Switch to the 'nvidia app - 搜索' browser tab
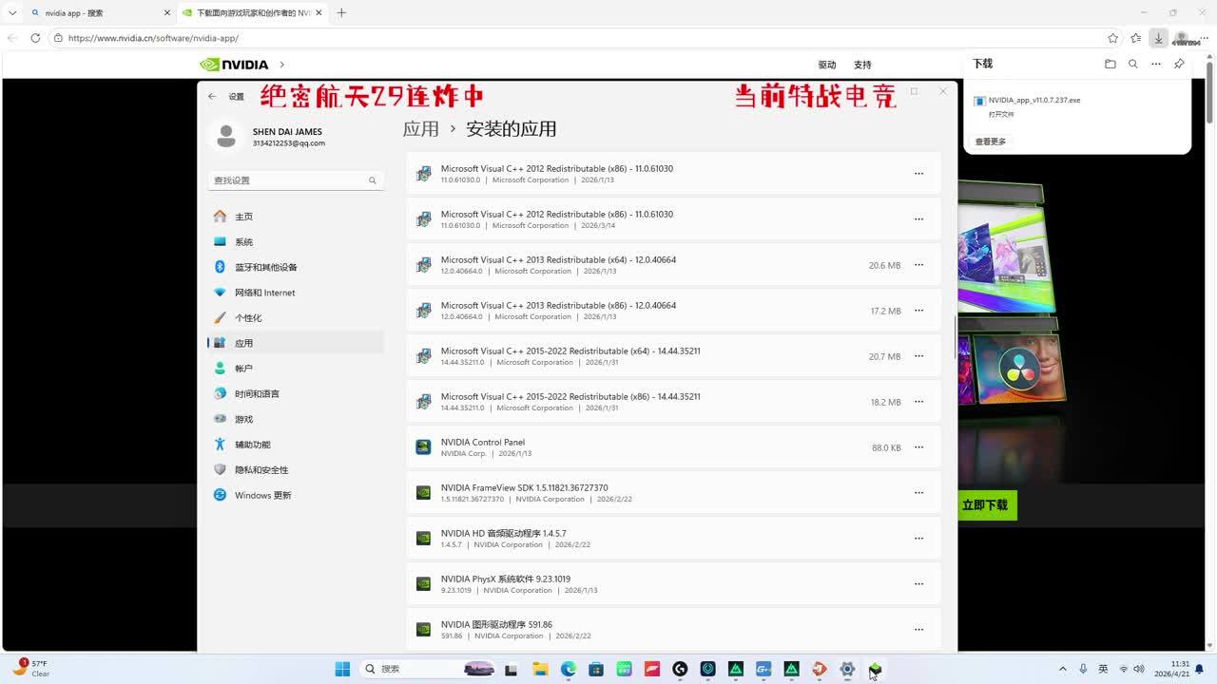This screenshot has height=684, width=1217. [100, 13]
